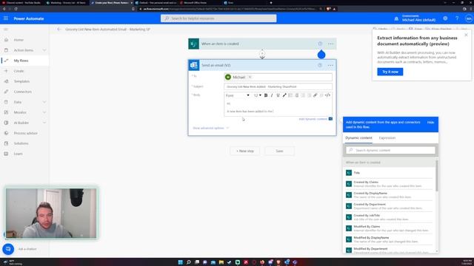Collapse the left navigation hamburger menu
Viewport: 474px width, 266px height.
(6, 30)
